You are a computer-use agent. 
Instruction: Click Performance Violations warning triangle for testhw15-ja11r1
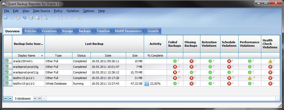point(250,78)
